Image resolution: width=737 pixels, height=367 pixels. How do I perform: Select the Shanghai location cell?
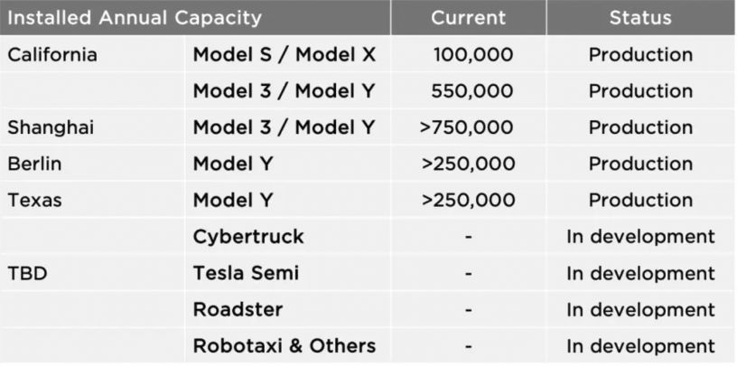tap(51, 127)
